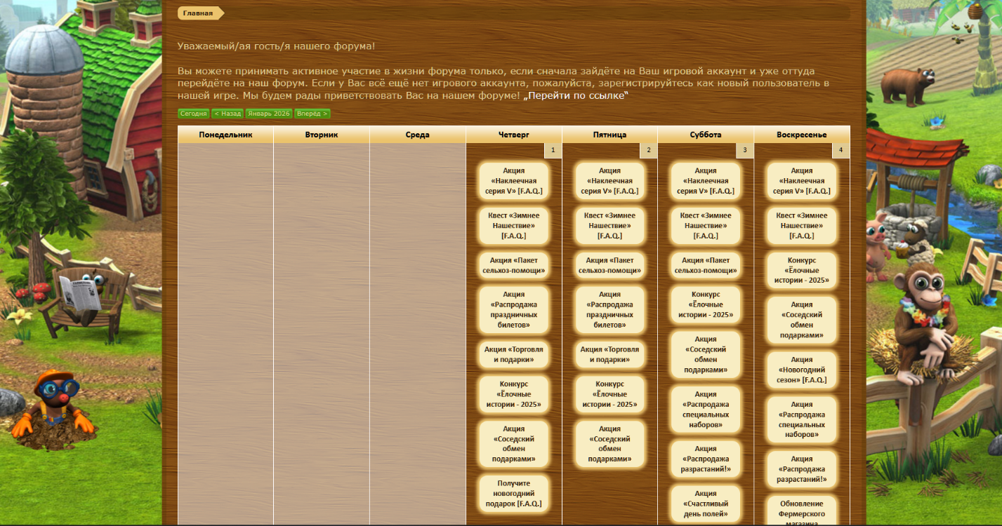Screen dimensions: 1002x526
Task: Open Friday's «Торговля и подарки» event
Action: coord(609,354)
